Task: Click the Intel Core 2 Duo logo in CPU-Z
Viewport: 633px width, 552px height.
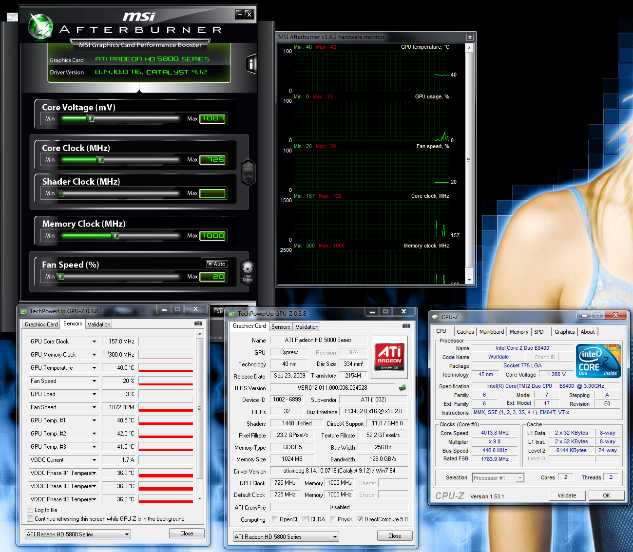Action: [598, 361]
